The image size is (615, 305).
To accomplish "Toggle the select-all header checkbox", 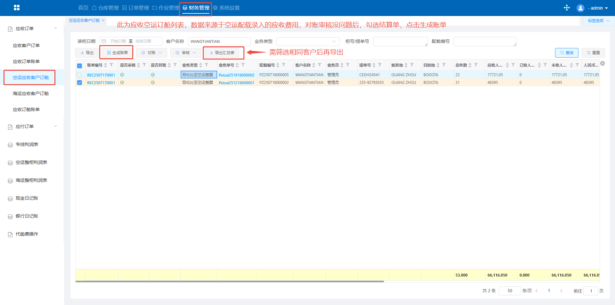I will coord(80,66).
